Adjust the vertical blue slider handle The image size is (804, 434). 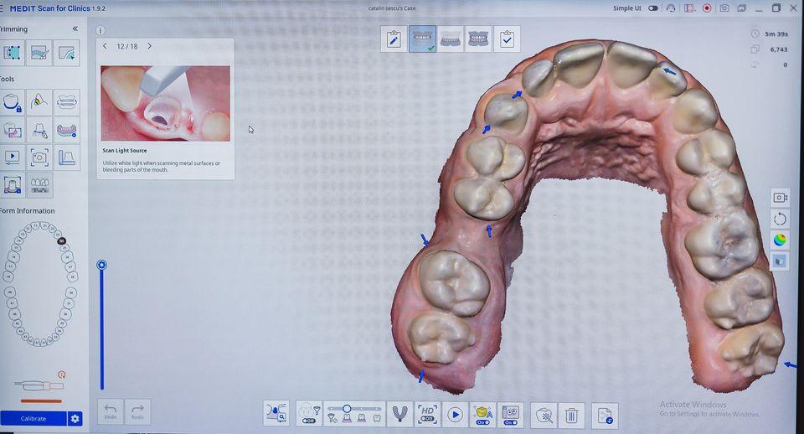pos(101,265)
